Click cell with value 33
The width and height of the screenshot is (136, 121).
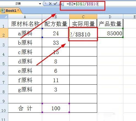tap(56, 42)
